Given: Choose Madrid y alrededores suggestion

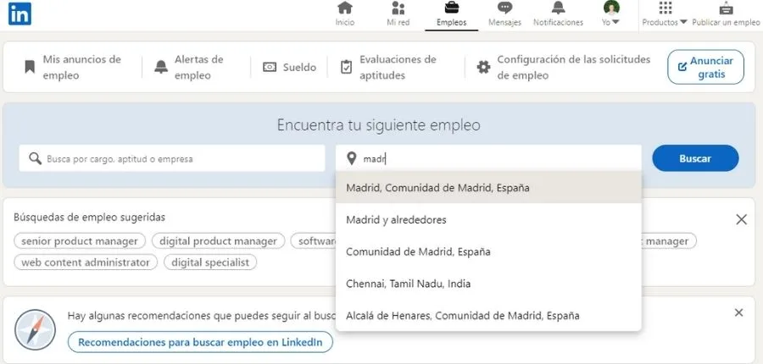Looking at the screenshot, I should pos(396,219).
